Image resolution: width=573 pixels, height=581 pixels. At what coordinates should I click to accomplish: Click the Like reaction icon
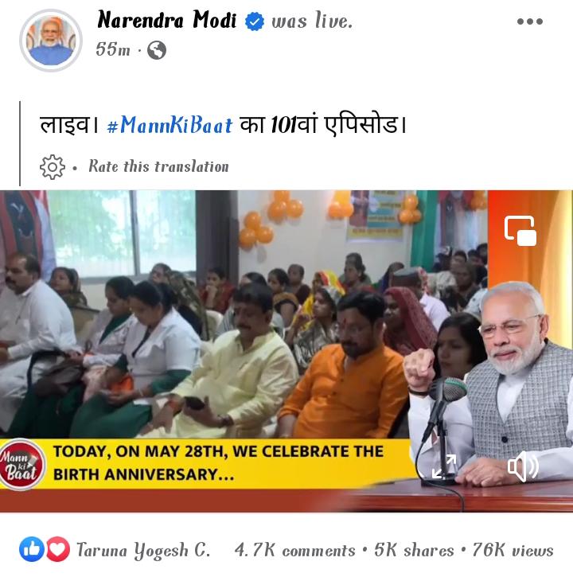point(32,549)
